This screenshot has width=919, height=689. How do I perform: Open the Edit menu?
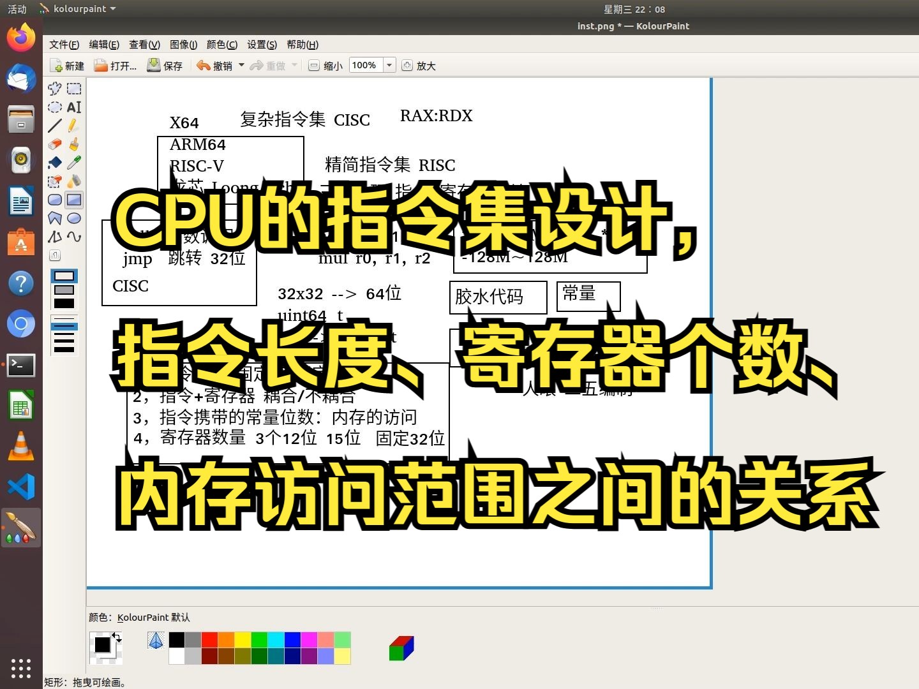[x=104, y=45]
